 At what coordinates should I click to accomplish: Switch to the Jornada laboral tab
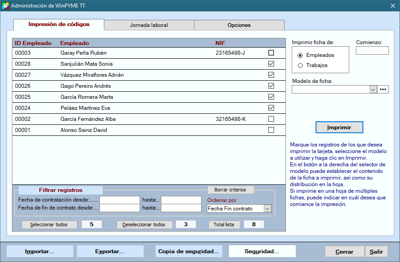[149, 25]
